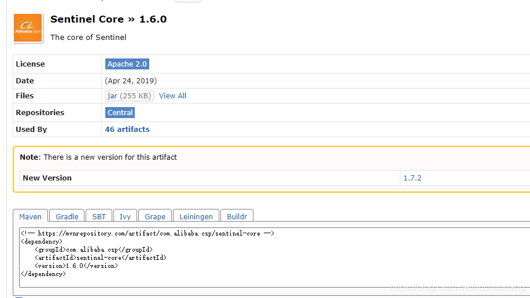Switch to the Buildr tab
This screenshot has width=530, height=298.
click(x=237, y=216)
